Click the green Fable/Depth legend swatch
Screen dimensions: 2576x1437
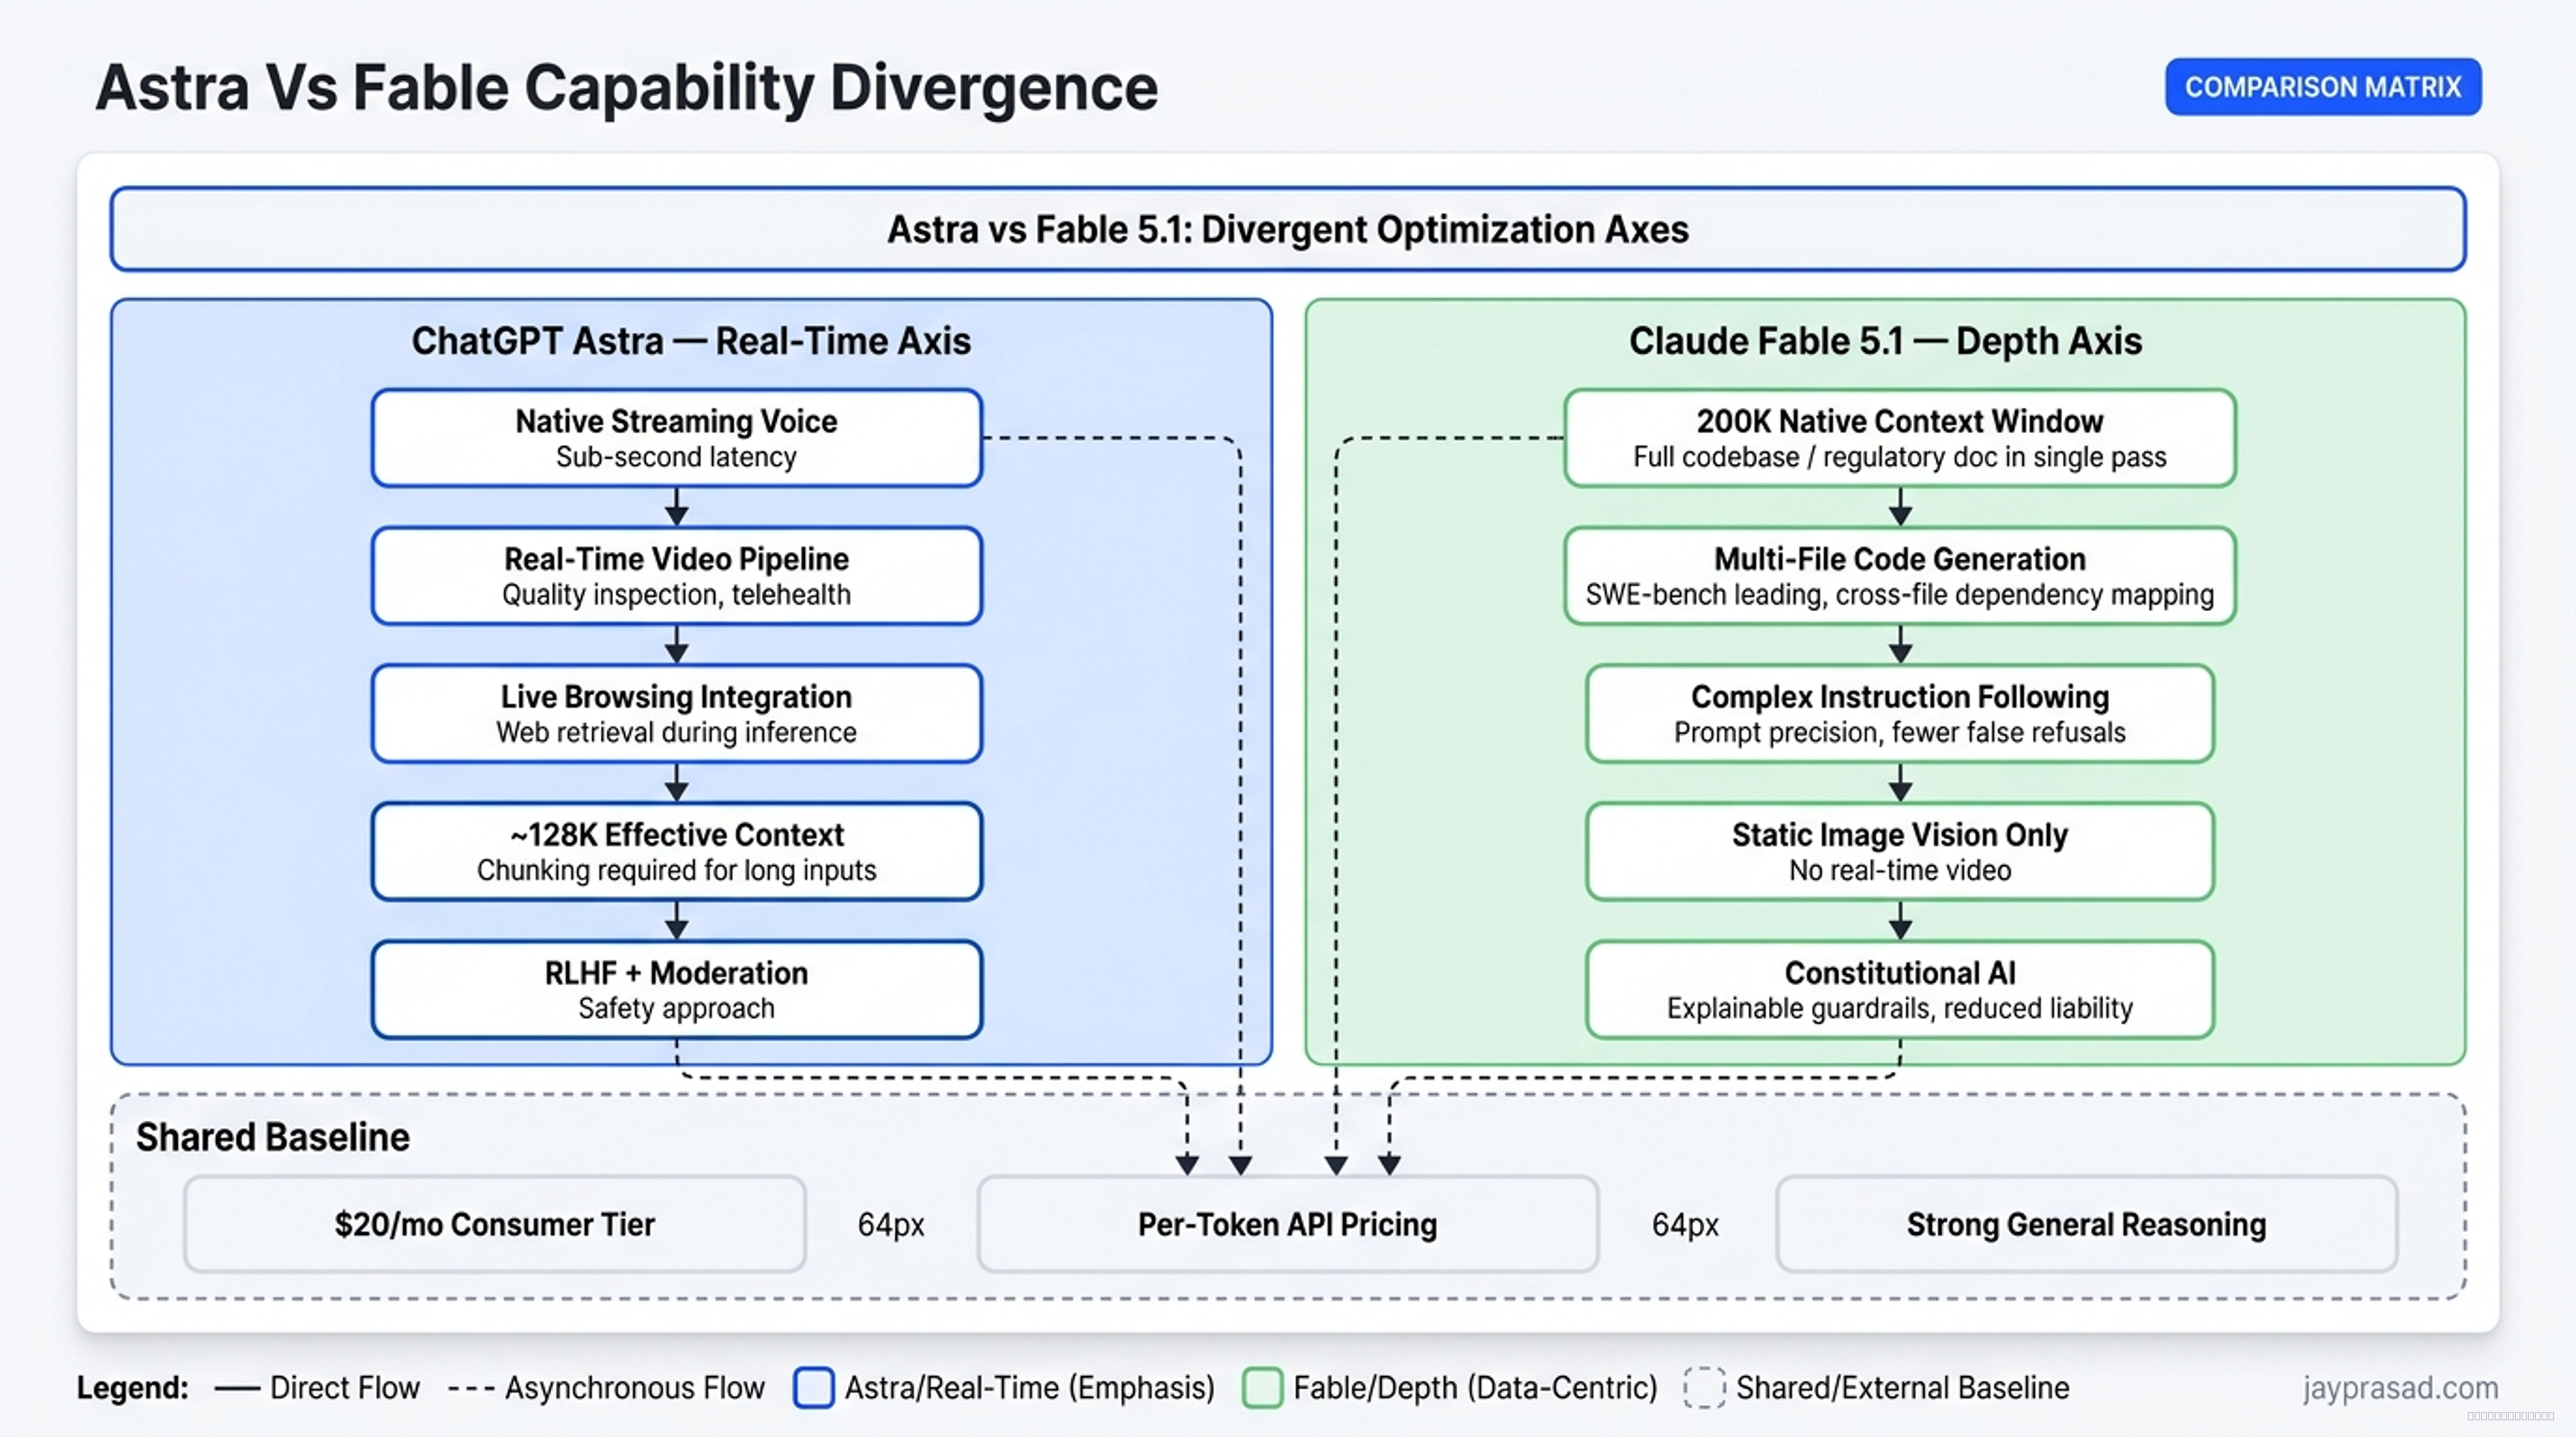pyautogui.click(x=1263, y=1388)
